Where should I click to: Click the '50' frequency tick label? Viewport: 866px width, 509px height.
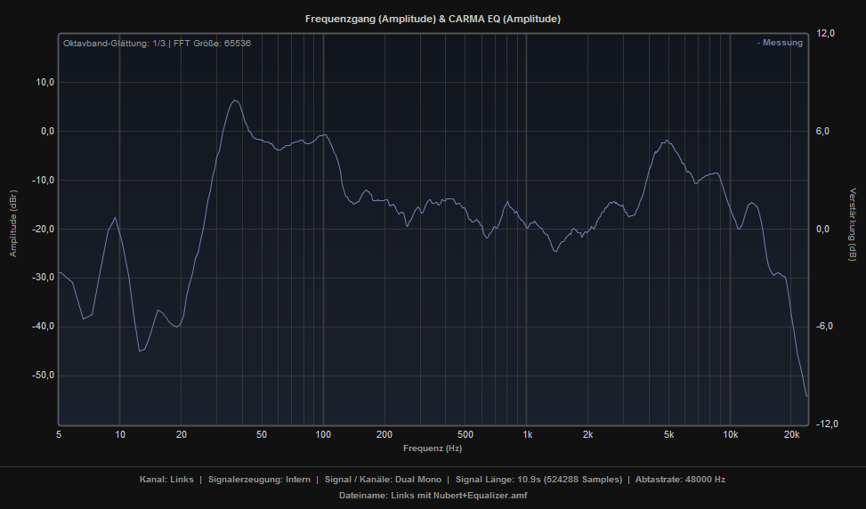(262, 435)
